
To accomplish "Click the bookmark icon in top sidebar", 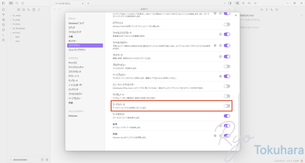I will pyautogui.click(x=23, y=3).
